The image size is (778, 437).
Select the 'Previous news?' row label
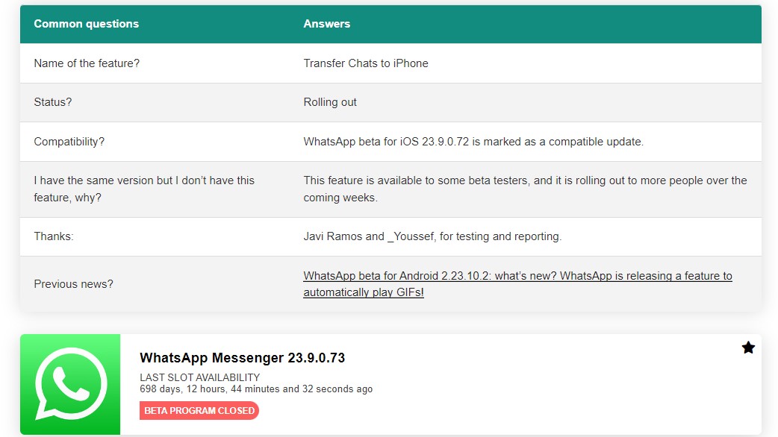[73, 284]
